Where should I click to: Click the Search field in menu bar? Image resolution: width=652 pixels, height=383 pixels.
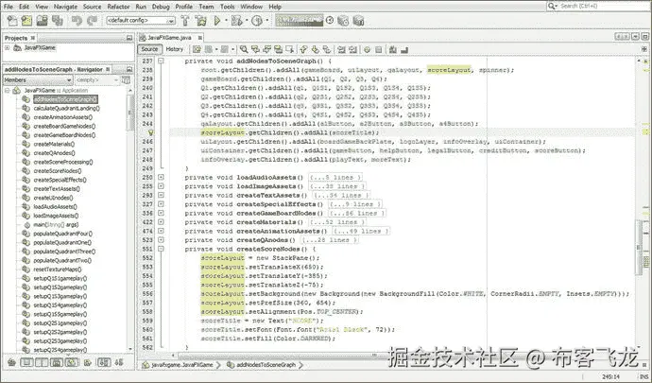tap(597, 6)
